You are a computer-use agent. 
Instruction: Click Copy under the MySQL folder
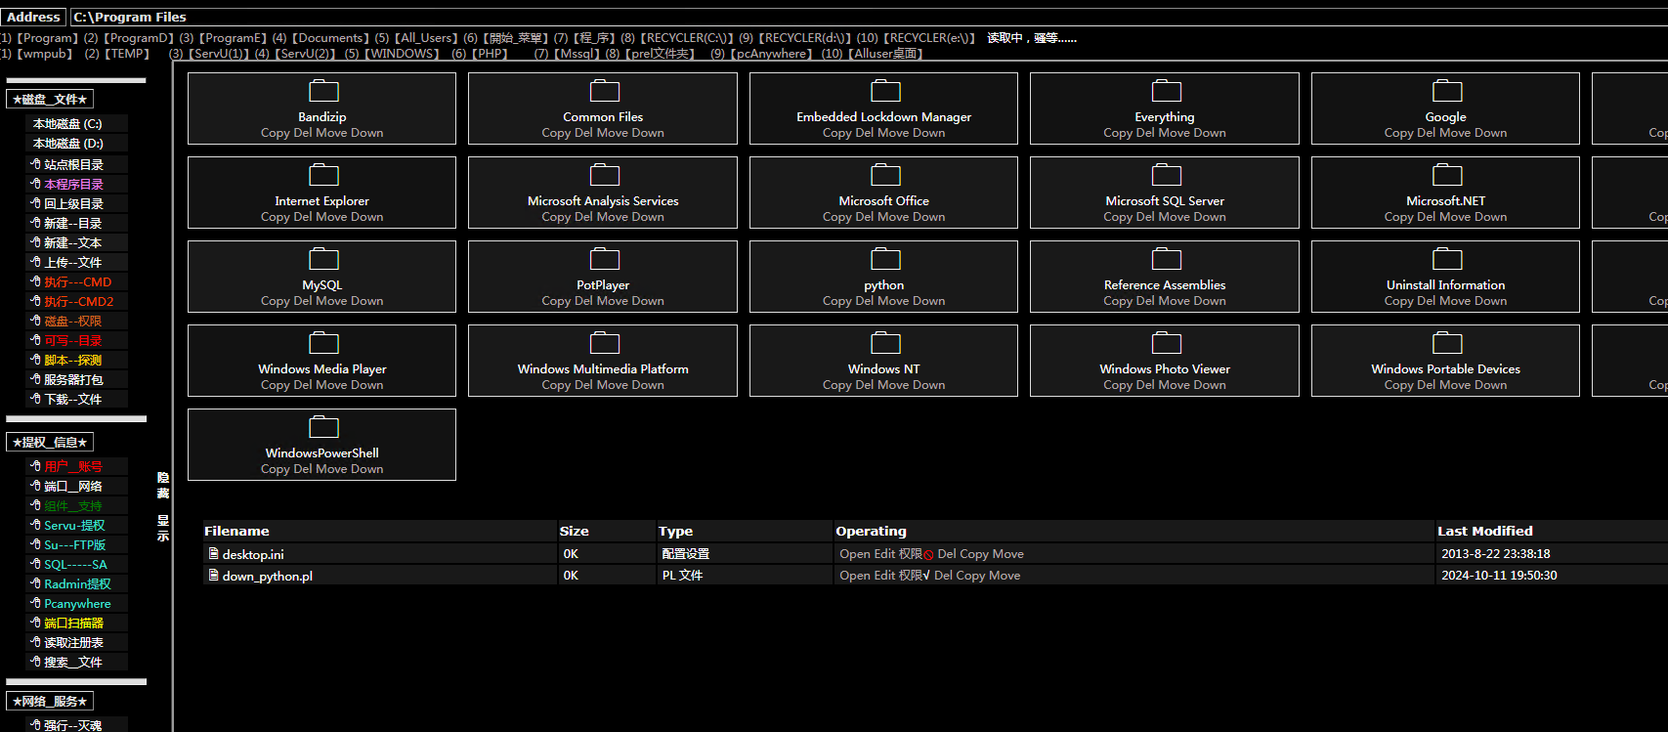coord(276,301)
